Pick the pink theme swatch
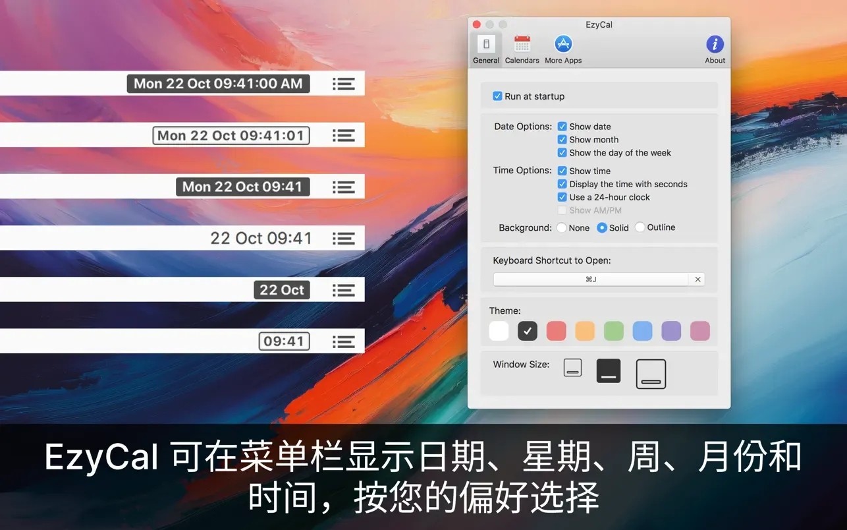The height and width of the screenshot is (530, 847). point(700,331)
